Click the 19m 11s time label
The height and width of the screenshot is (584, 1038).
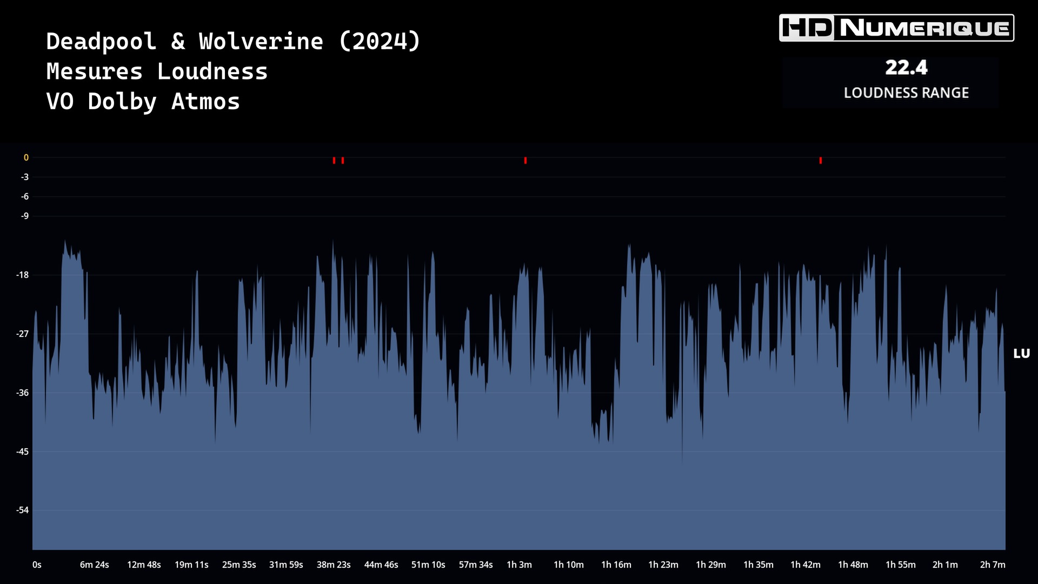click(191, 565)
